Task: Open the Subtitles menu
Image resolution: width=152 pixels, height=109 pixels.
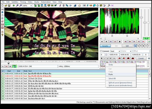Action: point(15,2)
